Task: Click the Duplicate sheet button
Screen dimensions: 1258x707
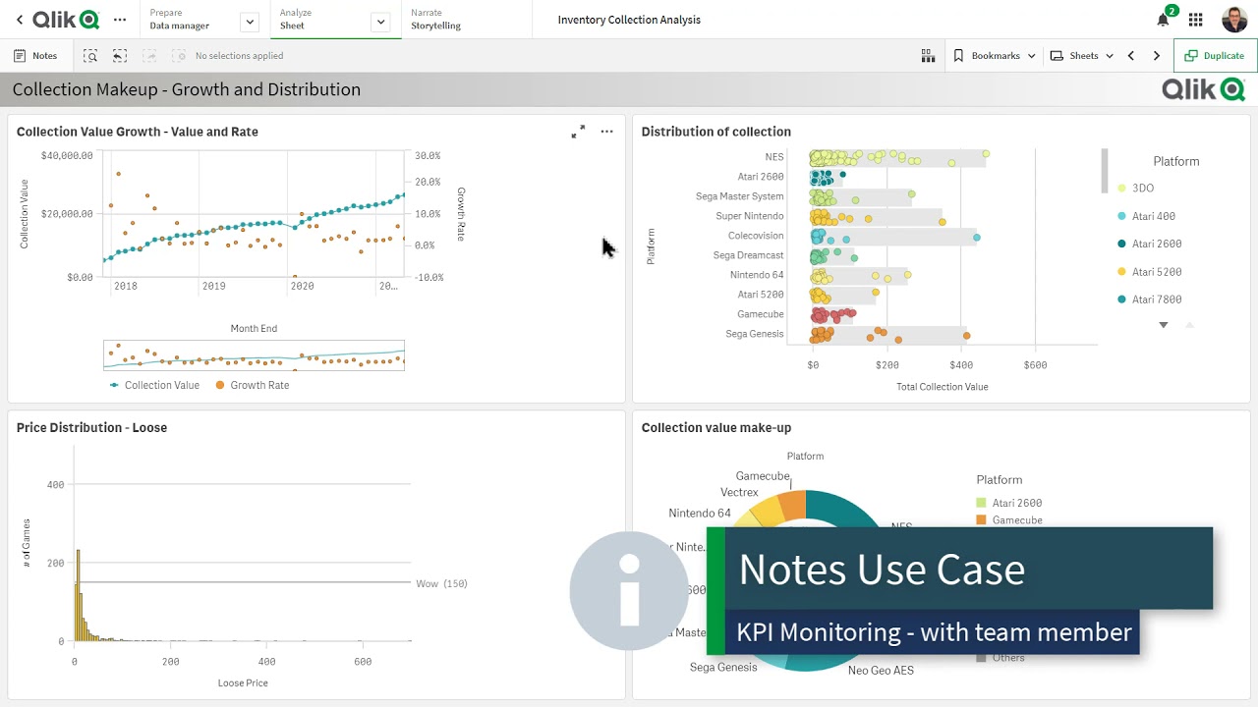Action: click(1215, 56)
